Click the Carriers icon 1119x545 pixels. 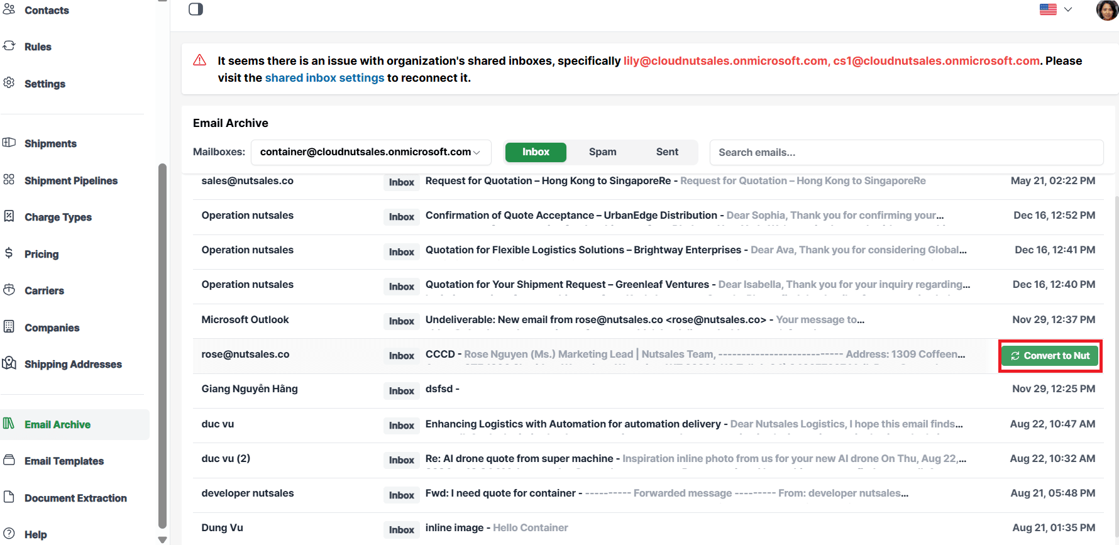click(x=9, y=290)
